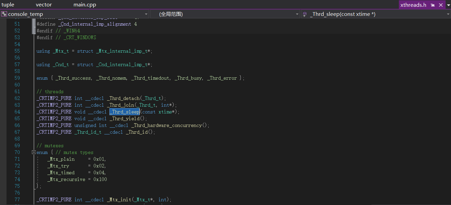The image size is (451, 205).
Task: Click _Thrd_hardware_concurrency on line 66
Action: tap(166, 125)
